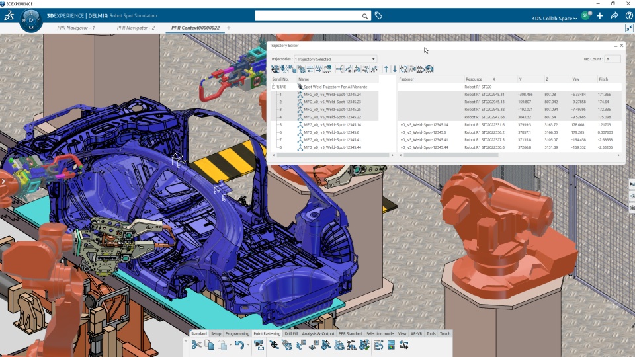
Task: Click the Resource column header
Action: click(x=477, y=79)
